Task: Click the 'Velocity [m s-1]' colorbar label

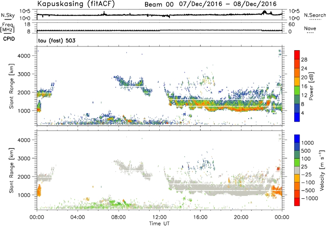Action: click(322, 170)
